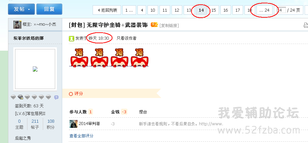Open the 发帖 dropdown button
308x143 pixels.
point(21,9)
